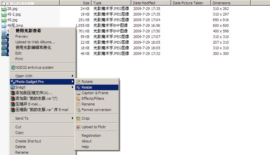This screenshot has width=270, height=155.
Task: Choose Edit from the context menu
Action: 18,53
